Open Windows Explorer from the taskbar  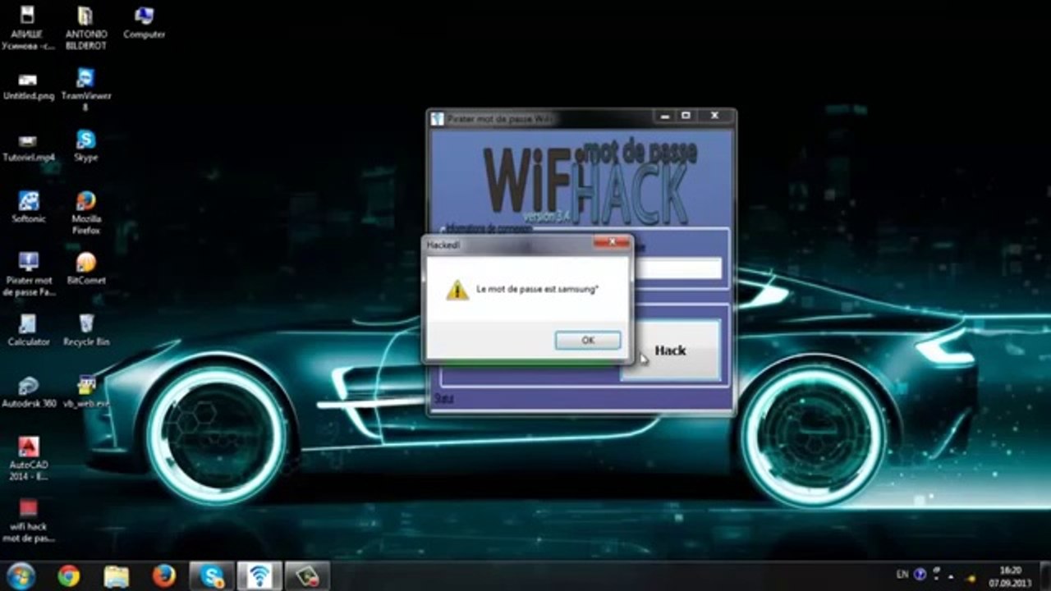coord(117,575)
